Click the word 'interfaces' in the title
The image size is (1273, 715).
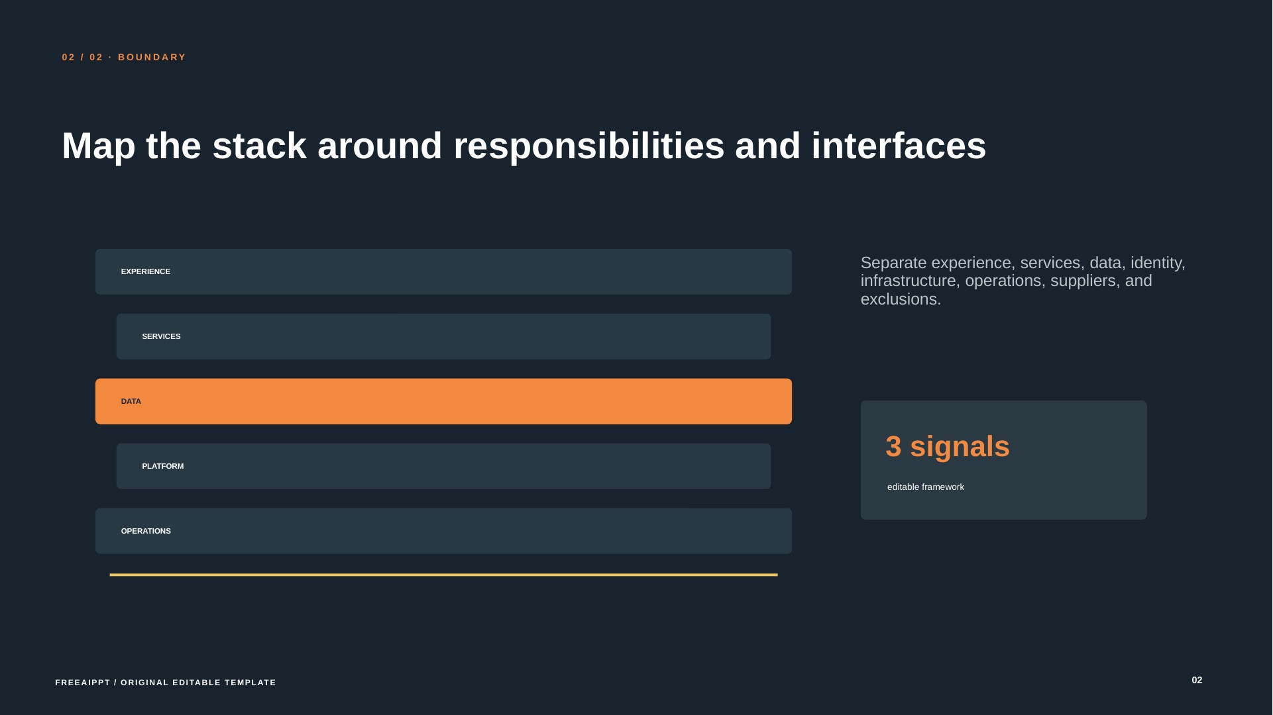[899, 146]
